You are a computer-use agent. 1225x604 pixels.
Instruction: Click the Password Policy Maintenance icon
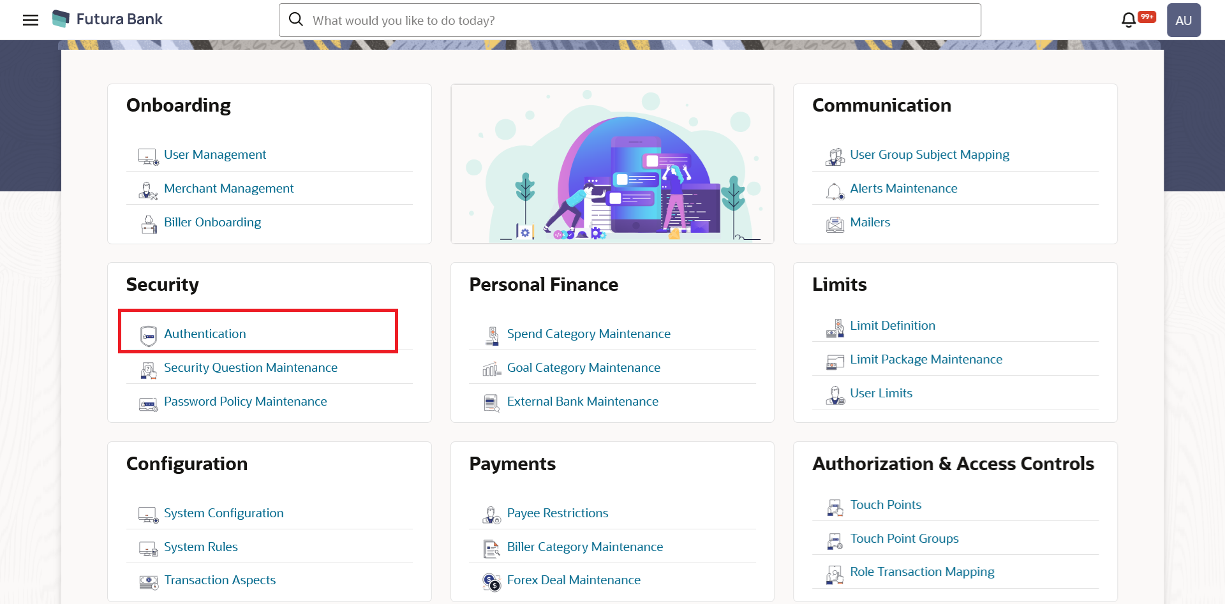pyautogui.click(x=149, y=404)
